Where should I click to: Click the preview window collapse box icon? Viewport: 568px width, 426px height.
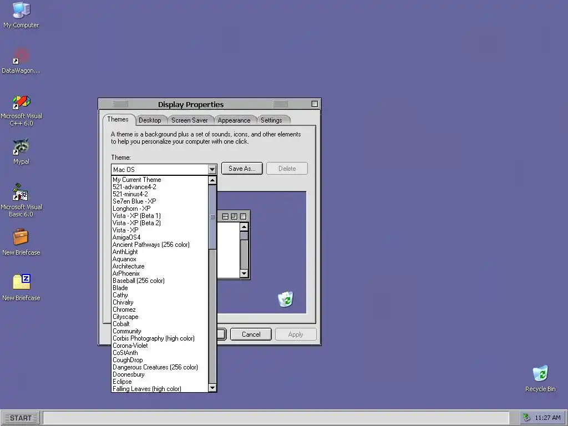coord(225,217)
